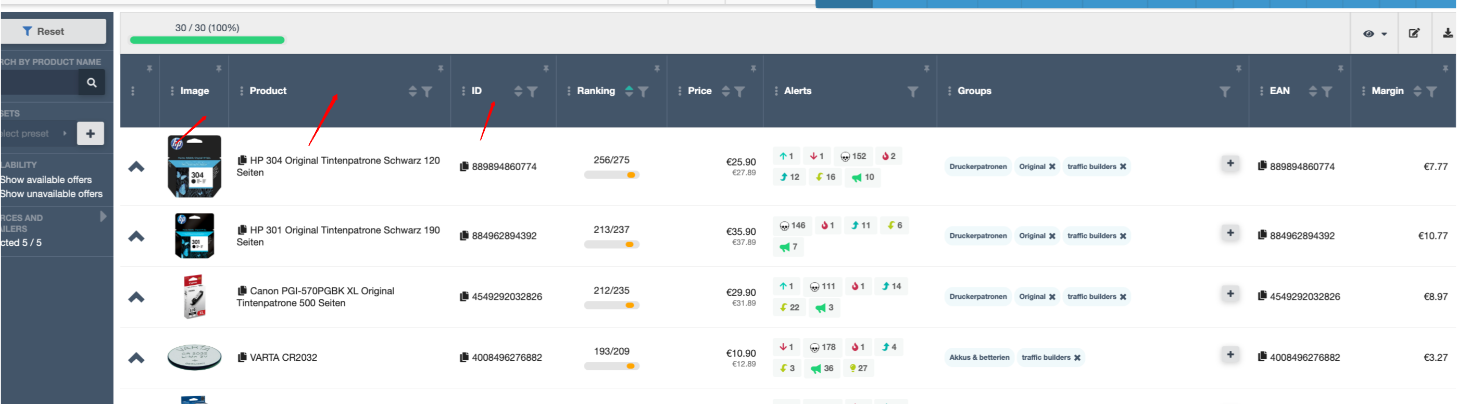This screenshot has width=1457, height=404.
Task: Collapse the VARTA CR2032 row chevron
Action: 136,358
